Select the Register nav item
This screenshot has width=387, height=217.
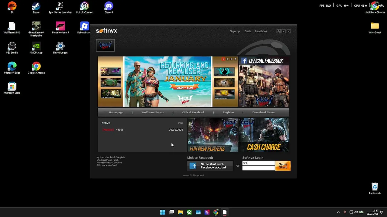[x=229, y=112]
